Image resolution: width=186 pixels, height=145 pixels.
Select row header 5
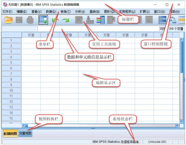11,63
